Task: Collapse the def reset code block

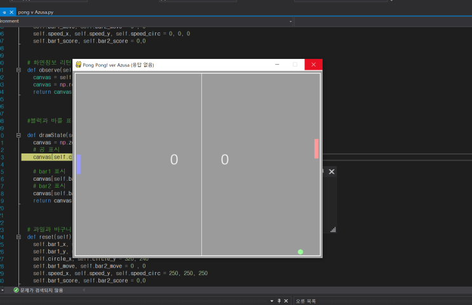Action: tap(18, 237)
